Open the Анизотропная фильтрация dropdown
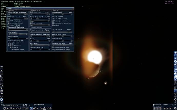 [x=18, y=30]
